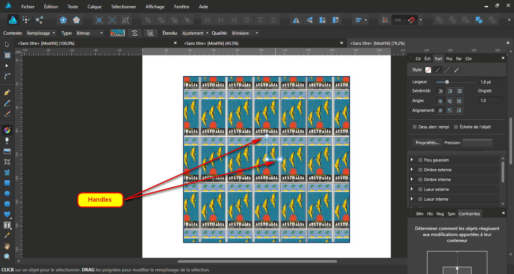Screen dimensions: 514x274
Task: Click the rotate fill icon in context bar
Action: click(135, 33)
